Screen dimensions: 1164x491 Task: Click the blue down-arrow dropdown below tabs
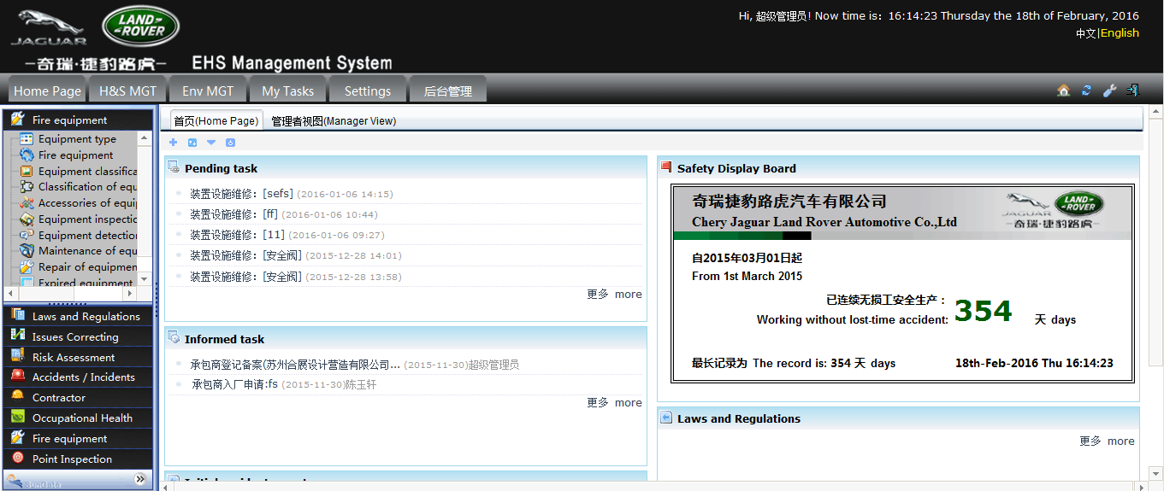tap(211, 143)
